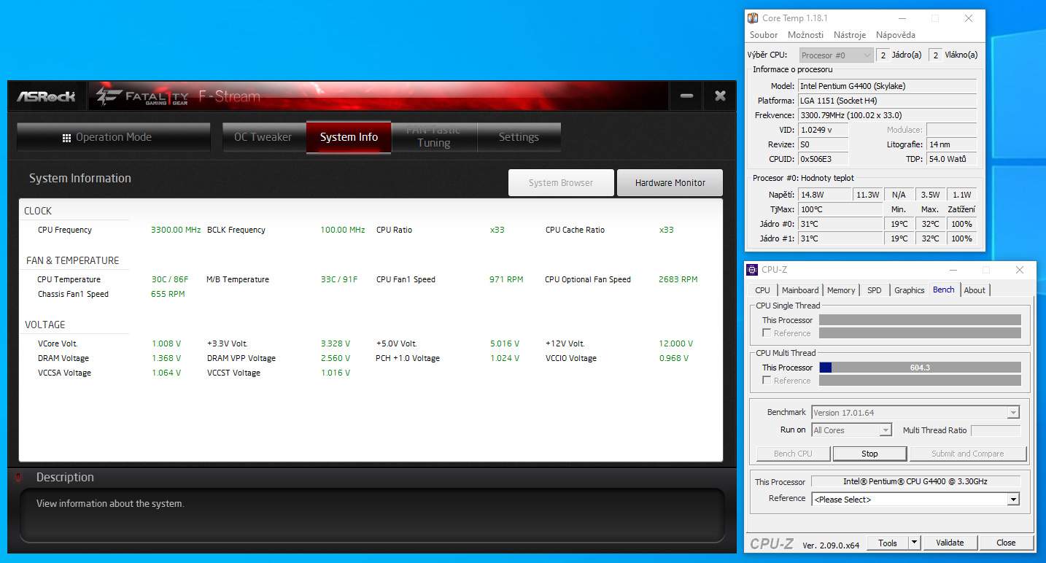Viewport: 1046px width, 563px height.
Task: Click Validate button in CPU-Z
Action: [950, 543]
